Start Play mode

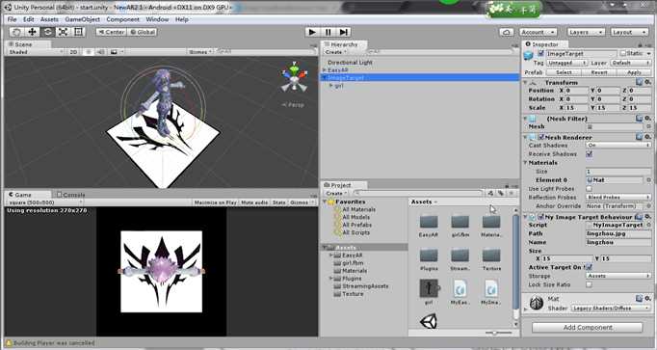pos(312,32)
